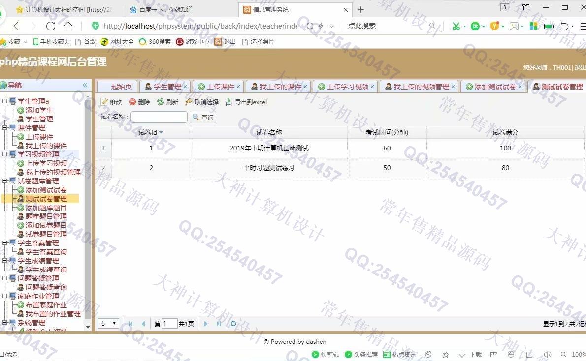Click the 刷新 refresh toolbar button
Screen dimensions: 586x361
point(167,102)
